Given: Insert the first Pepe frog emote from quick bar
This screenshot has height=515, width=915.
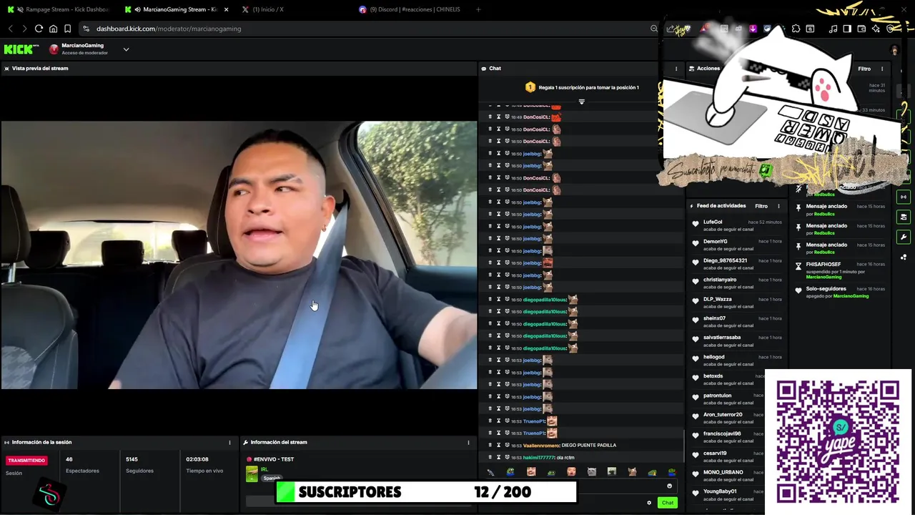Looking at the screenshot, I should click(510, 472).
